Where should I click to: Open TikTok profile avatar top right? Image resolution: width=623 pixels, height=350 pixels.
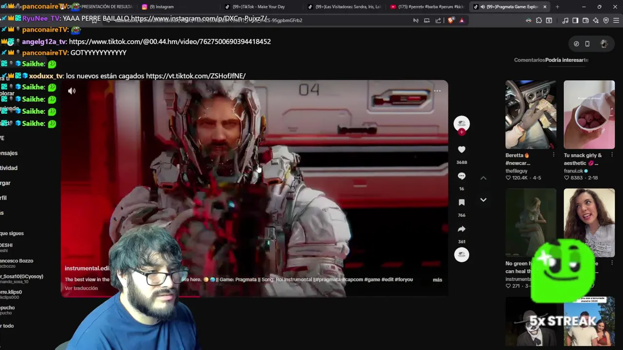coord(604,44)
